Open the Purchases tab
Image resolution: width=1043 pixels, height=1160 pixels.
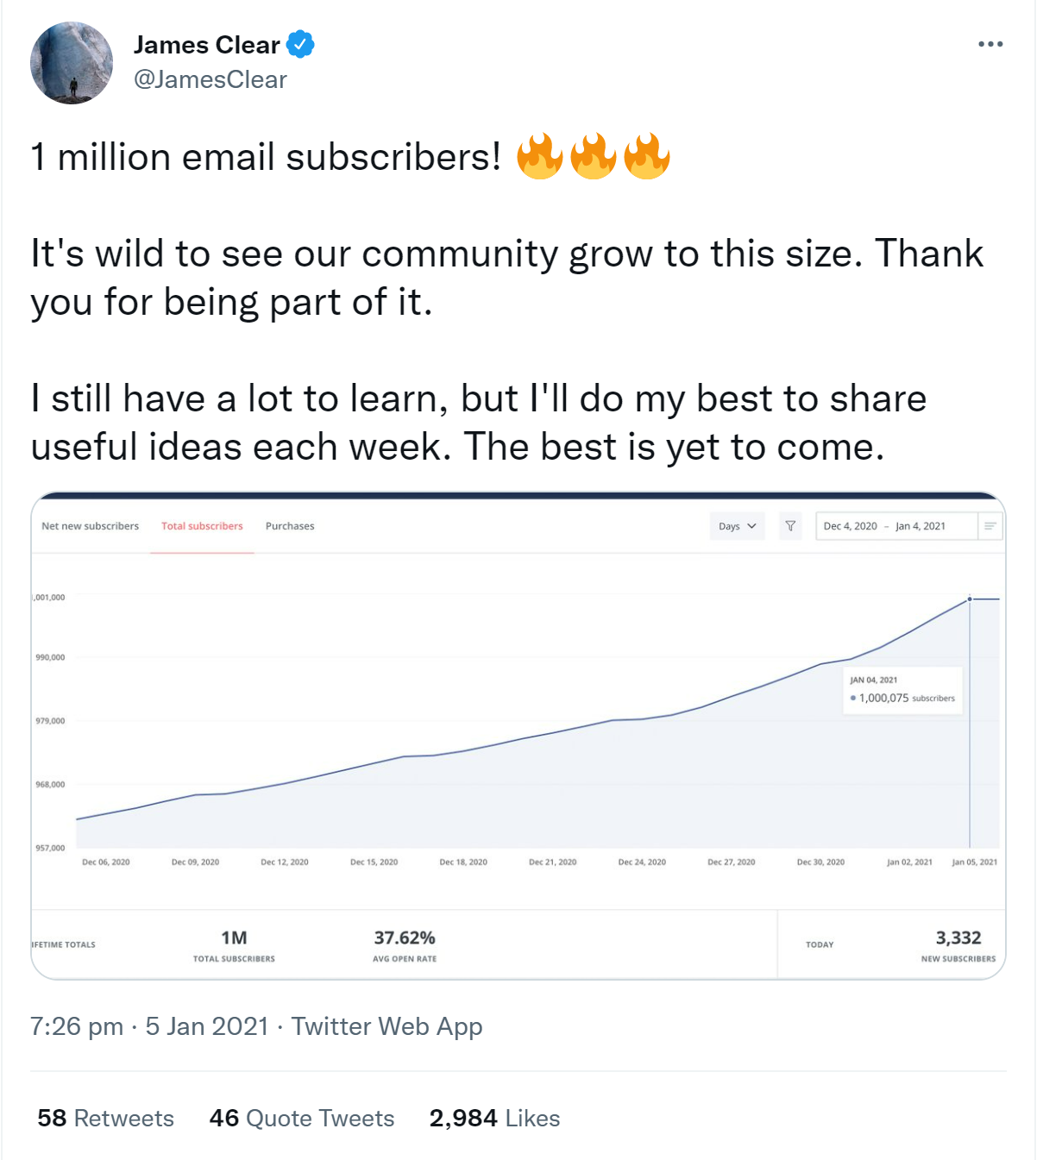pos(290,526)
